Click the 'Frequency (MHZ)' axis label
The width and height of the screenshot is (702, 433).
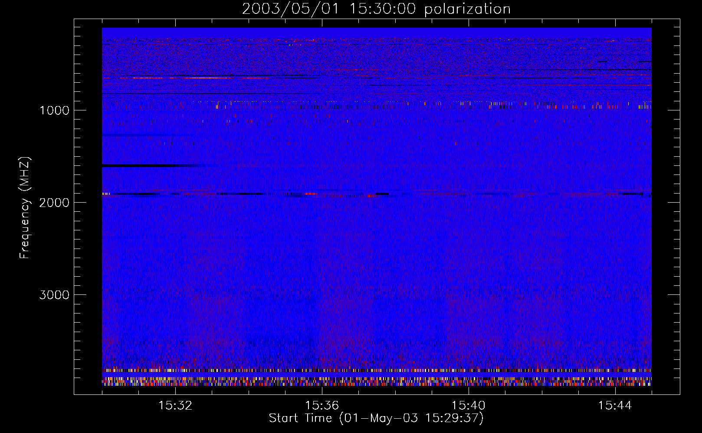(x=25, y=208)
